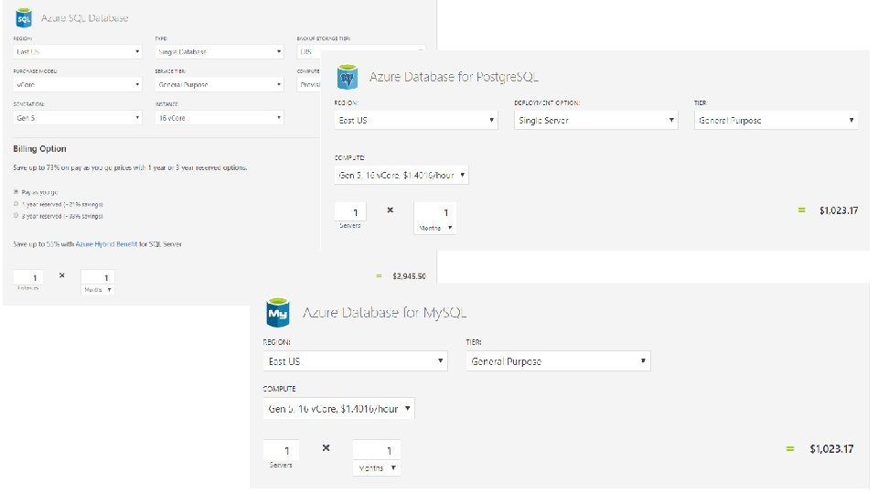Click the PostgreSQL months quantity field
This screenshot has height=494, width=878.
pos(435,212)
